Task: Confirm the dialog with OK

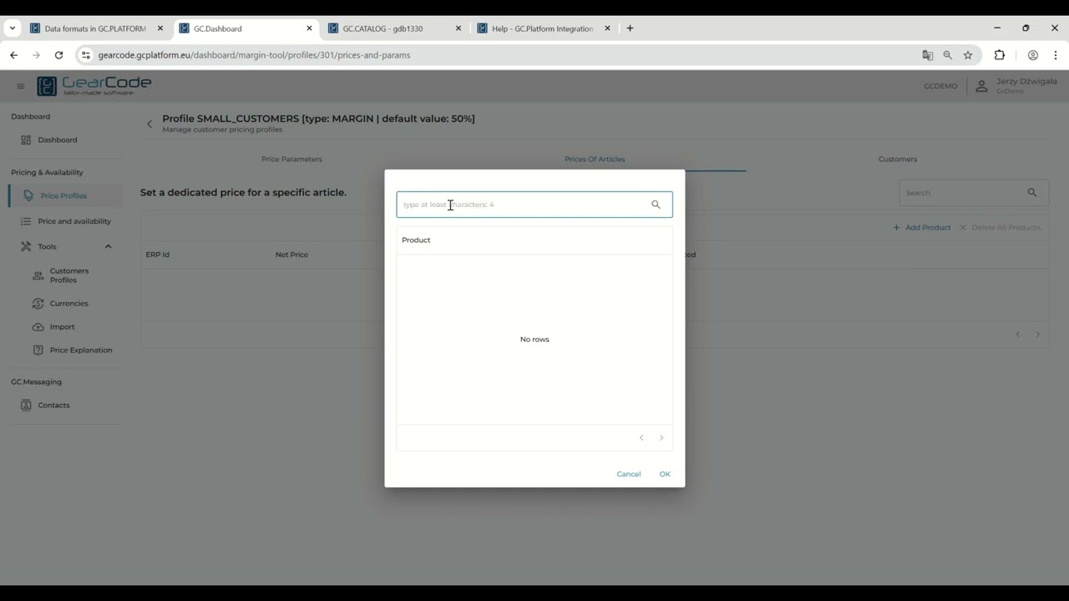Action: [665, 474]
